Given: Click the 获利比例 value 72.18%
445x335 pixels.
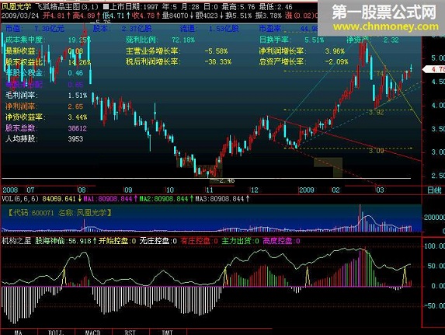Looking at the screenshot, I should [183, 40].
